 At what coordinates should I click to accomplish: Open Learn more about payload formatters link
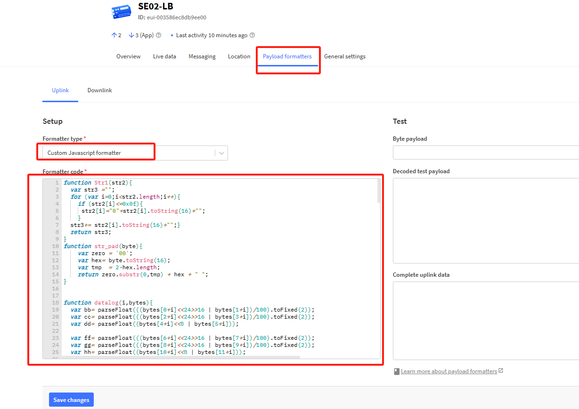449,371
